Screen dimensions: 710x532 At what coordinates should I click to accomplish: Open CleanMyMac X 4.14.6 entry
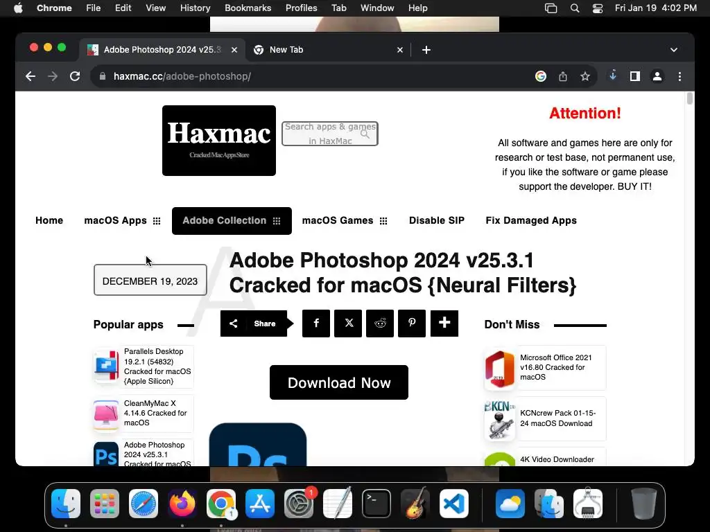pyautogui.click(x=155, y=413)
